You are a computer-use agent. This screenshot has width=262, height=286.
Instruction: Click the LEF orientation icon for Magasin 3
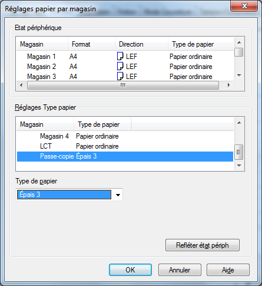pos(120,76)
